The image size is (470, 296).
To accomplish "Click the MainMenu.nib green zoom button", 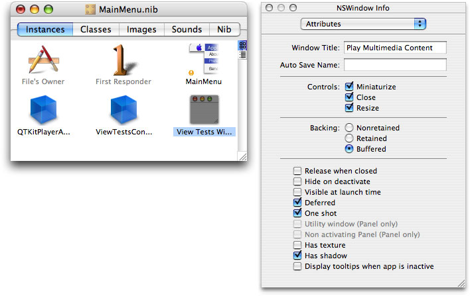I will pyautogui.click(x=48, y=9).
